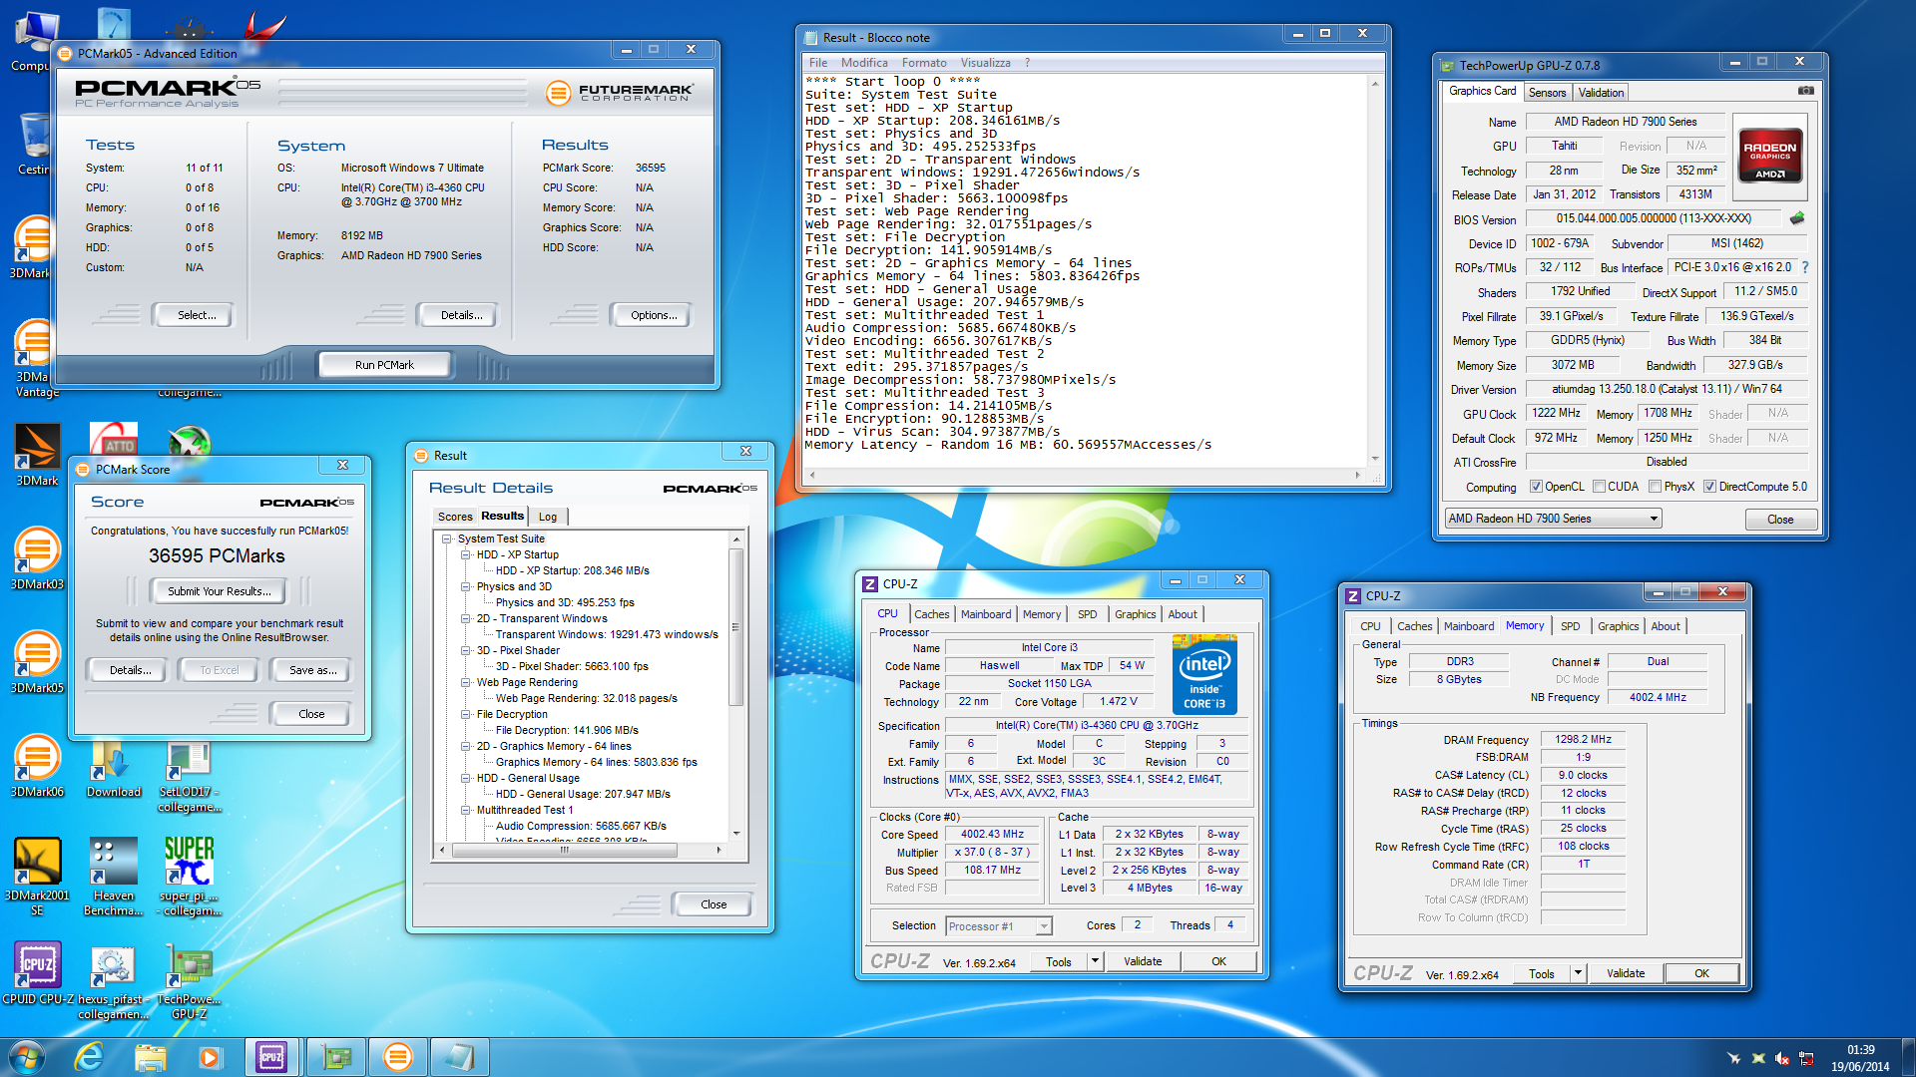This screenshot has width=1916, height=1077.
Task: Take GPU-Z screenshot with camera icon
Action: [x=1806, y=91]
